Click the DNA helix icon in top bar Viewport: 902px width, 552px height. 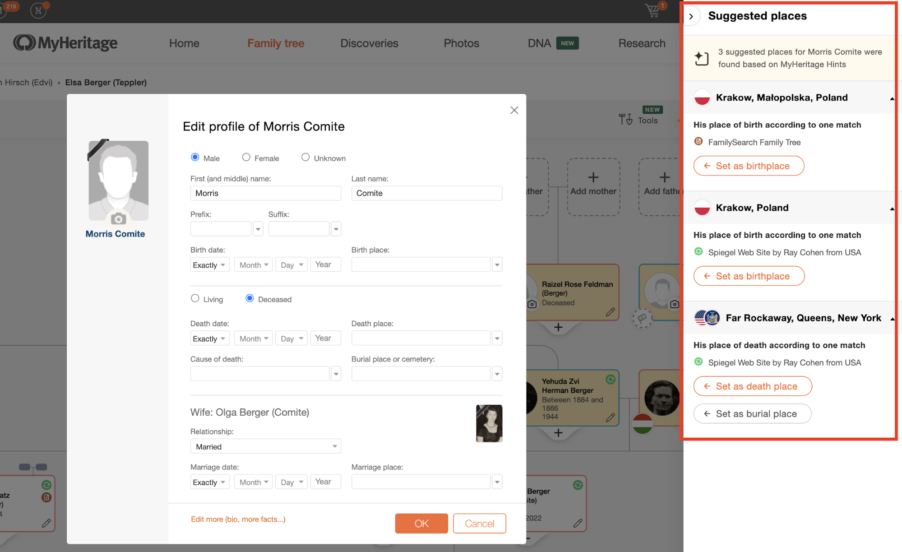coord(38,10)
